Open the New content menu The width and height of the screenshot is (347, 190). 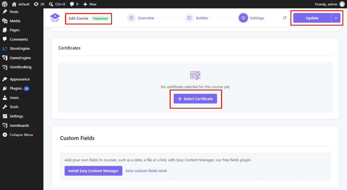tap(90, 4)
